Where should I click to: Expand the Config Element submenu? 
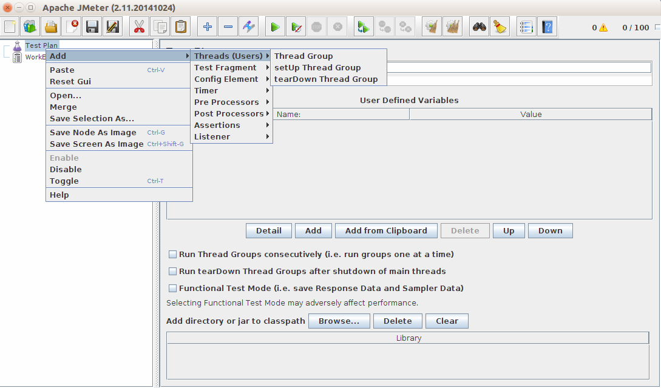(x=231, y=79)
